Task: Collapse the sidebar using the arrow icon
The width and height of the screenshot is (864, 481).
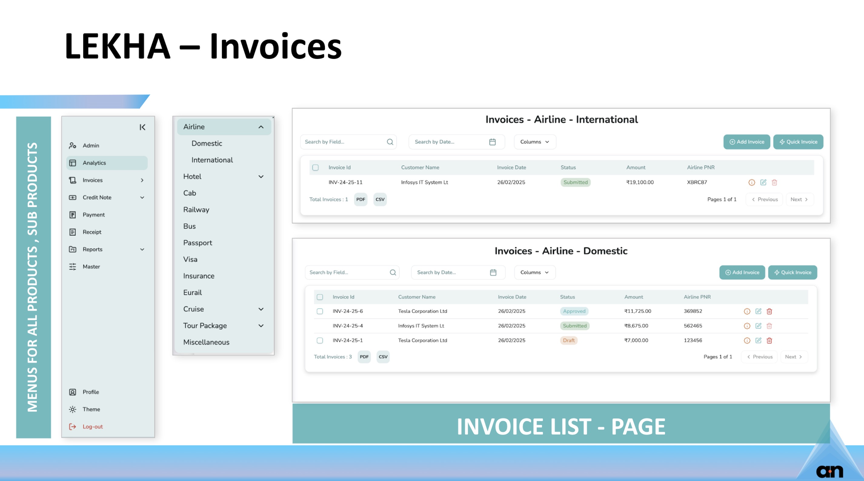Action: click(x=143, y=127)
